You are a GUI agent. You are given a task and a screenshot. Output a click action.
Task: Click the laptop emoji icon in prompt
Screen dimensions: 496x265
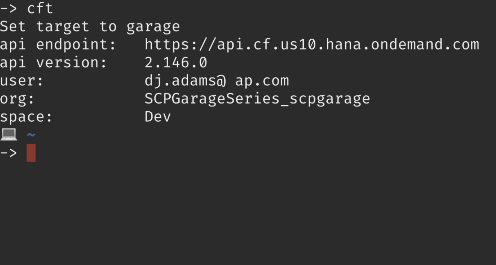tap(9, 134)
